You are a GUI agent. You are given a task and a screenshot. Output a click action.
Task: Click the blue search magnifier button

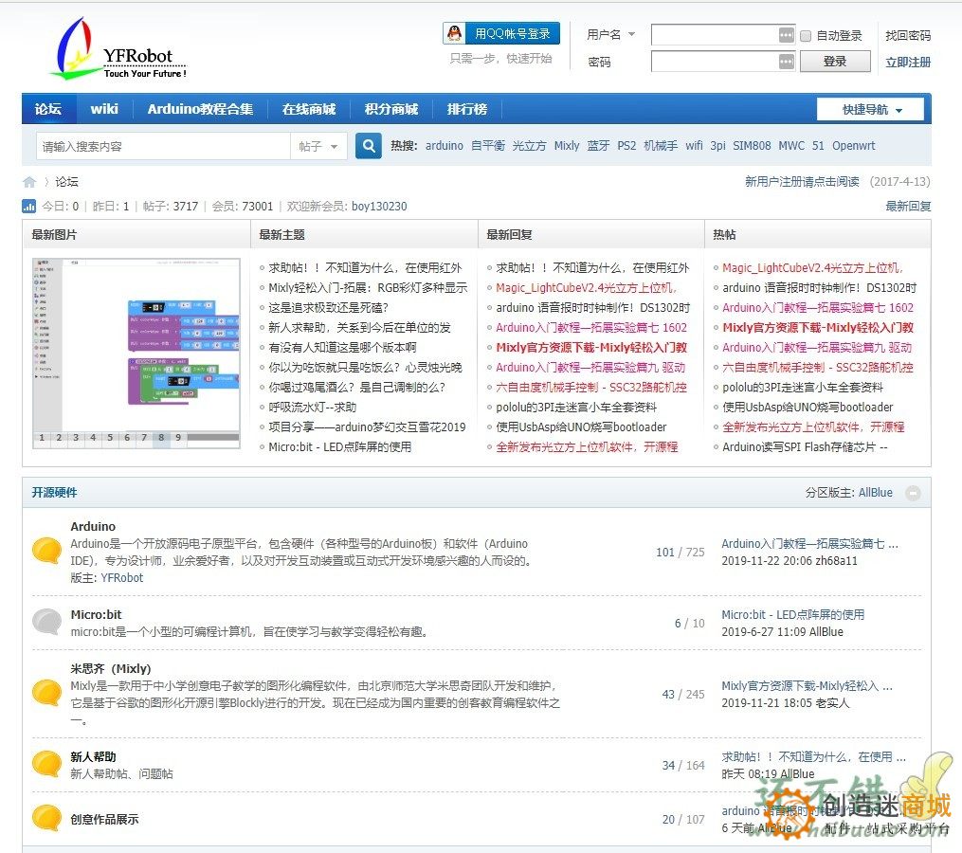[368, 146]
